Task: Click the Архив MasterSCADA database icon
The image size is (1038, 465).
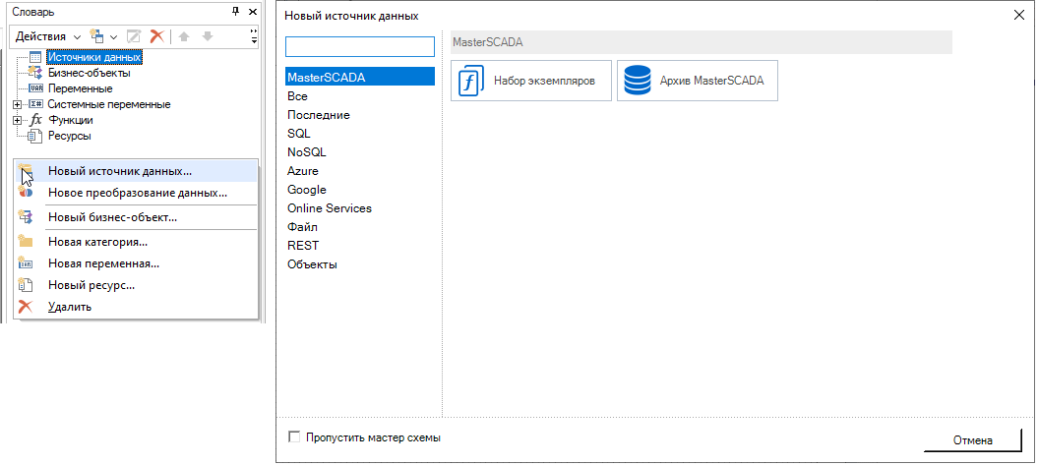Action: 637,81
